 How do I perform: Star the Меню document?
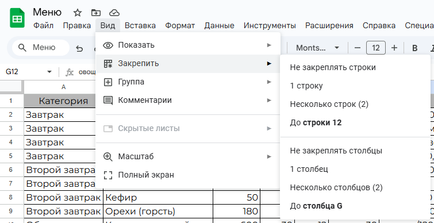point(78,13)
